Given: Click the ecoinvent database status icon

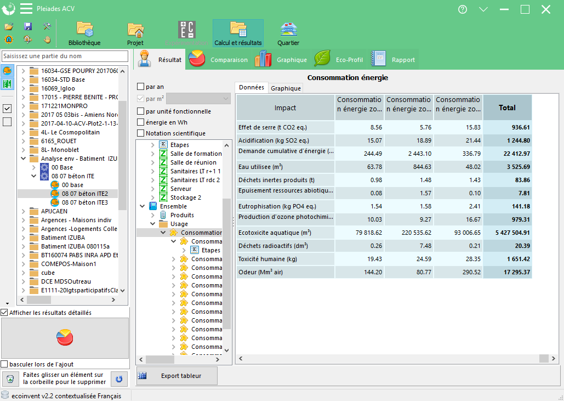Looking at the screenshot, I should coord(5,395).
